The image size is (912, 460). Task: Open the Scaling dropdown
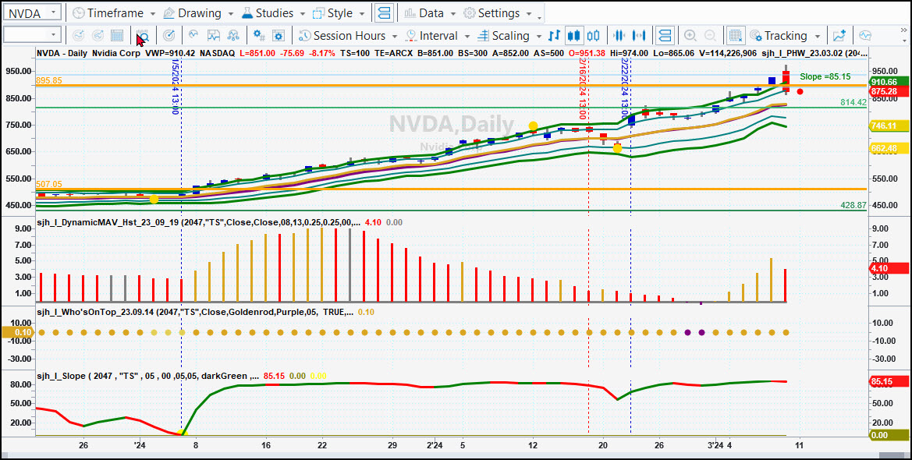coord(509,35)
